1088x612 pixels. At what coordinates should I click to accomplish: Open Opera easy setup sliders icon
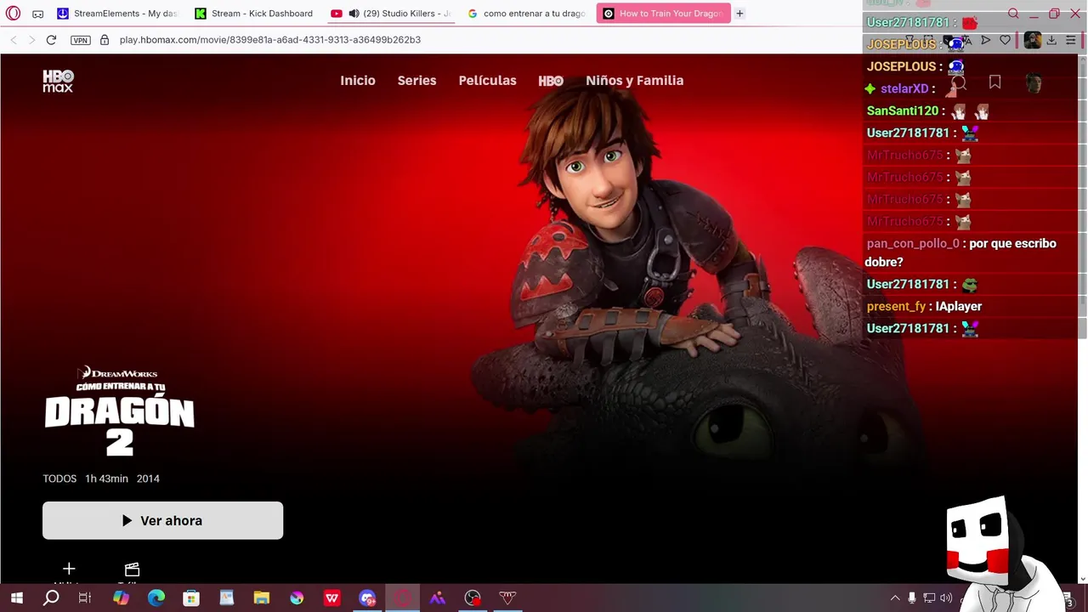pos(1071,40)
